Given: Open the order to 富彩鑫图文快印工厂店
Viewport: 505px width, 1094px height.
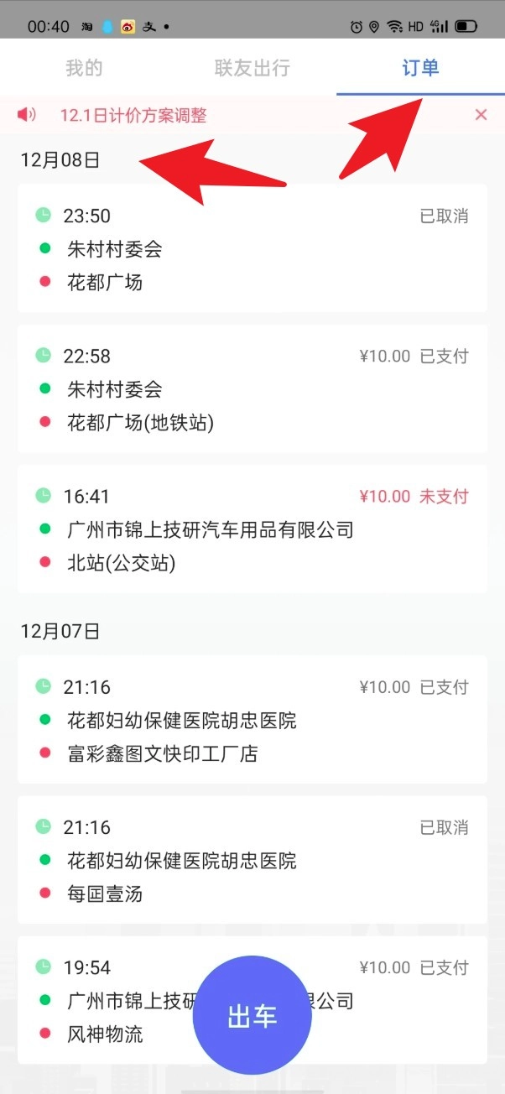Looking at the screenshot, I should pyautogui.click(x=252, y=720).
